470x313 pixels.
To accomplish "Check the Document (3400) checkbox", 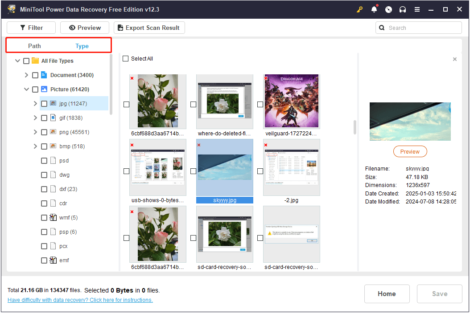I will click(35, 75).
